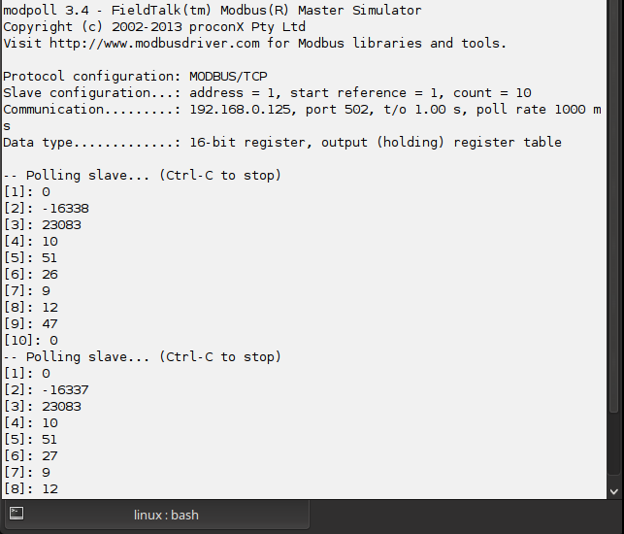
Task: Click the Copyright proconX Pty Ltd line
Action: [x=154, y=26]
